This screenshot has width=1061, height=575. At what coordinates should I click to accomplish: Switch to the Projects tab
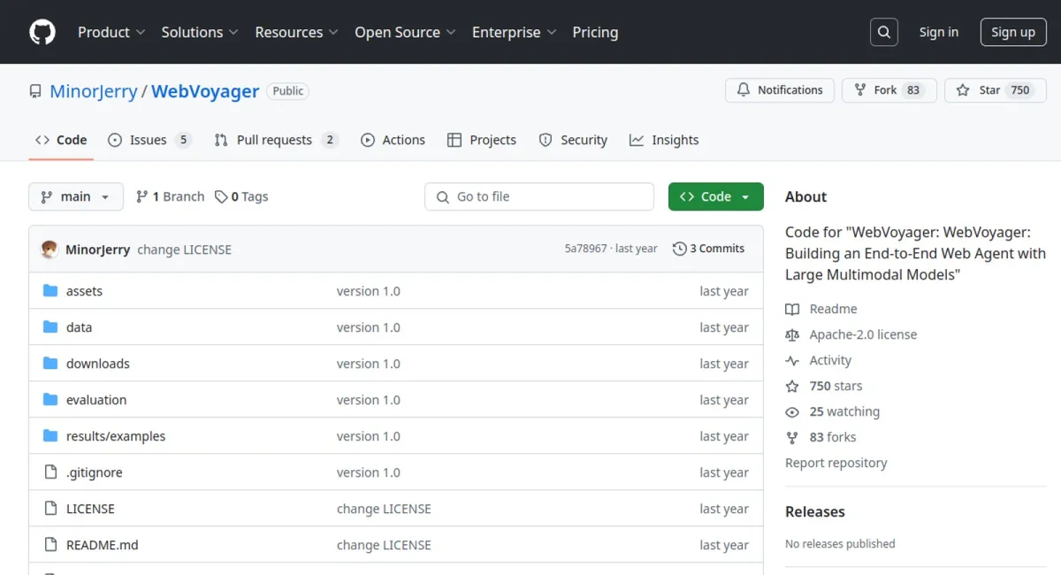(481, 140)
